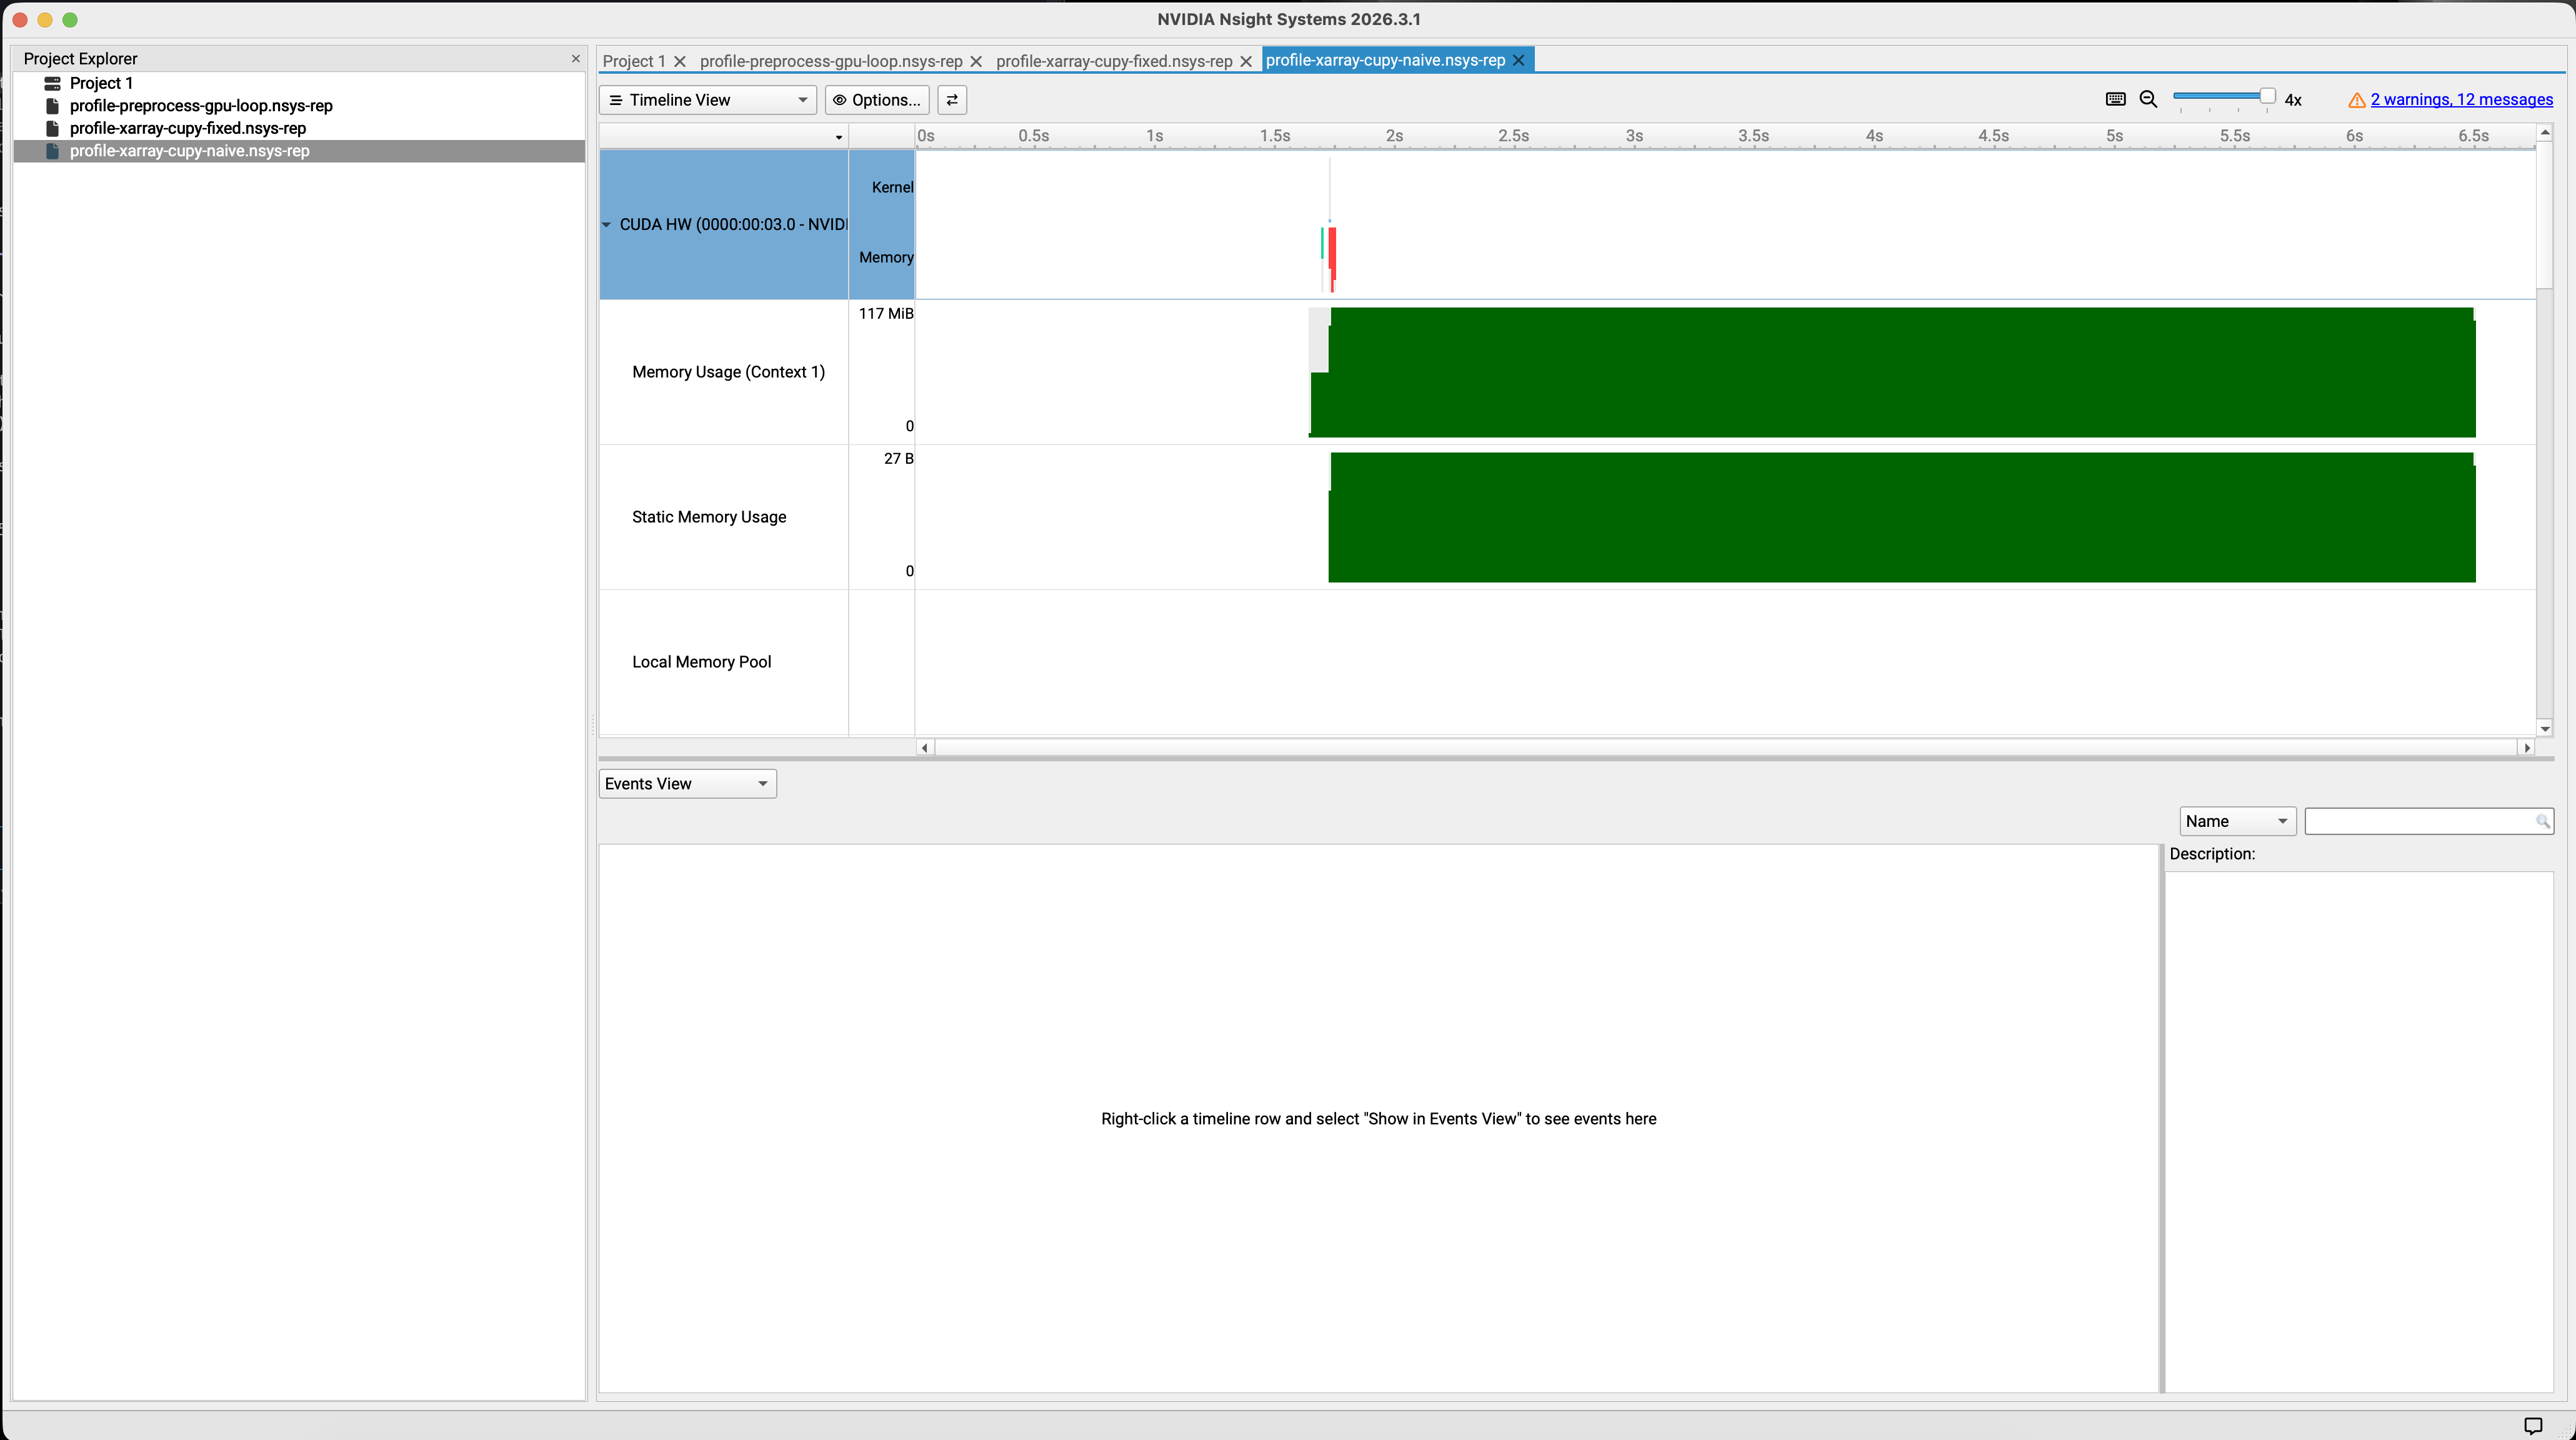
Task: Click the 4s mark on the time ruler
Action: (1874, 136)
